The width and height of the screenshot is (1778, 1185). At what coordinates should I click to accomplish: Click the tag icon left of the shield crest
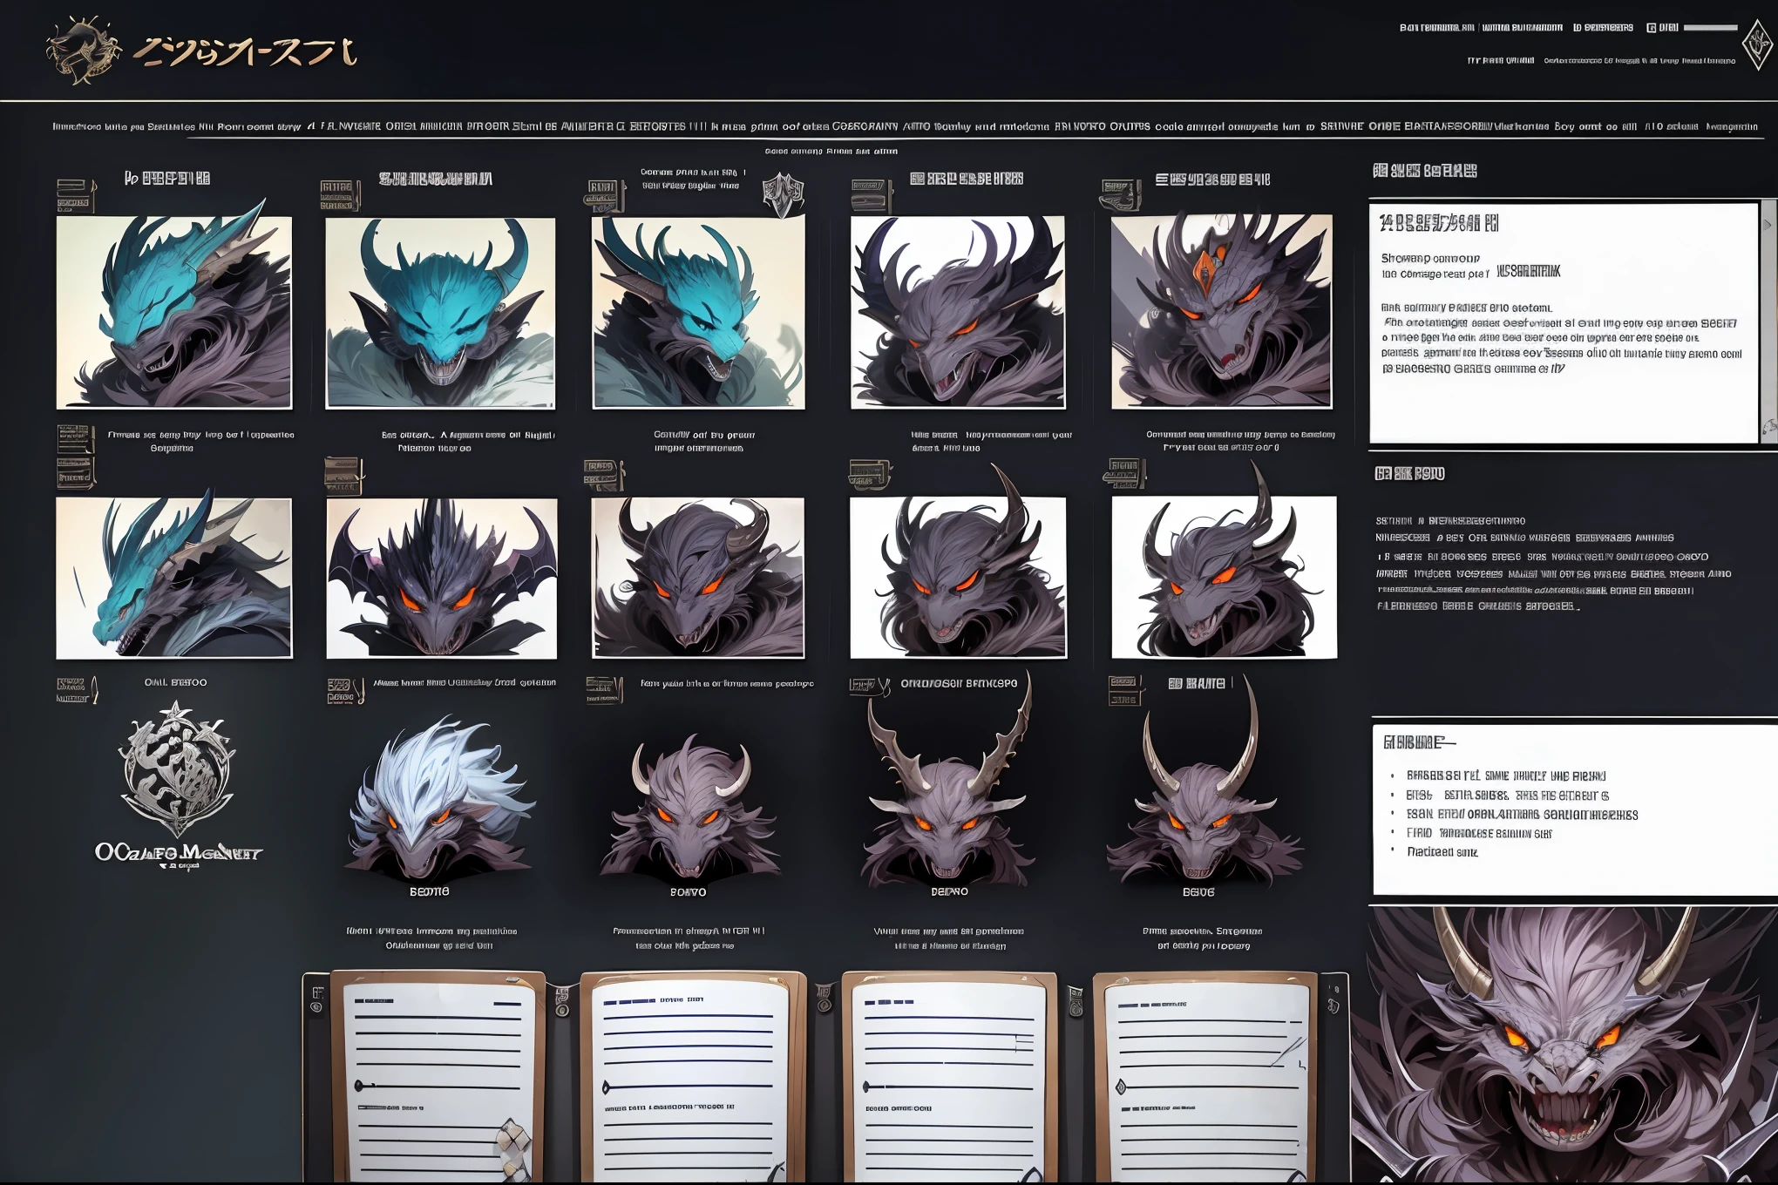[603, 196]
